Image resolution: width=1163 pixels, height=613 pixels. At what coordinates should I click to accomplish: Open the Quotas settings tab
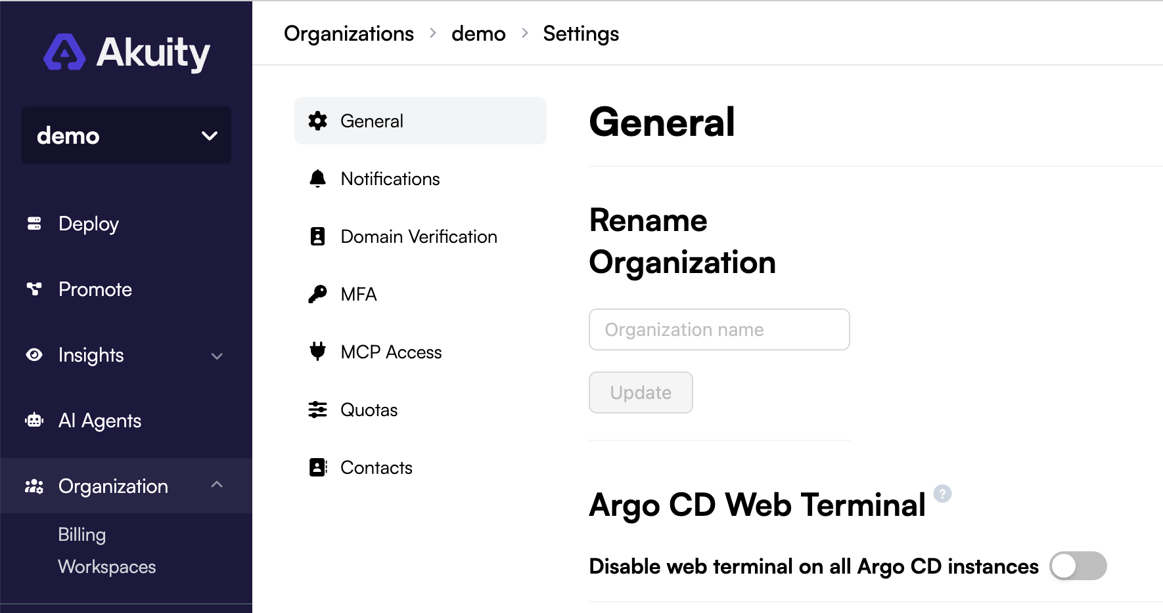(x=421, y=410)
